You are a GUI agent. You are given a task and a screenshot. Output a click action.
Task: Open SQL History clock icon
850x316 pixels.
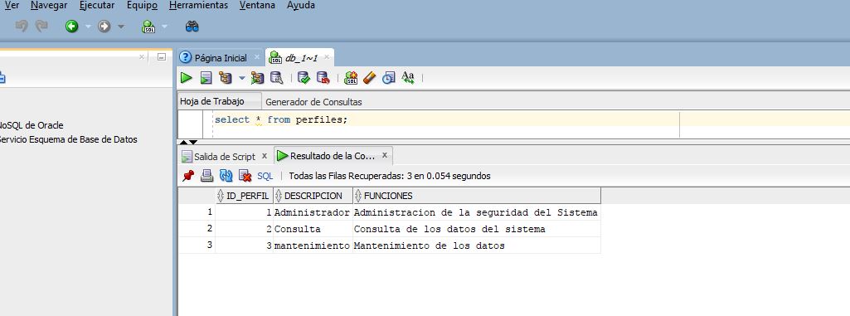[388, 78]
